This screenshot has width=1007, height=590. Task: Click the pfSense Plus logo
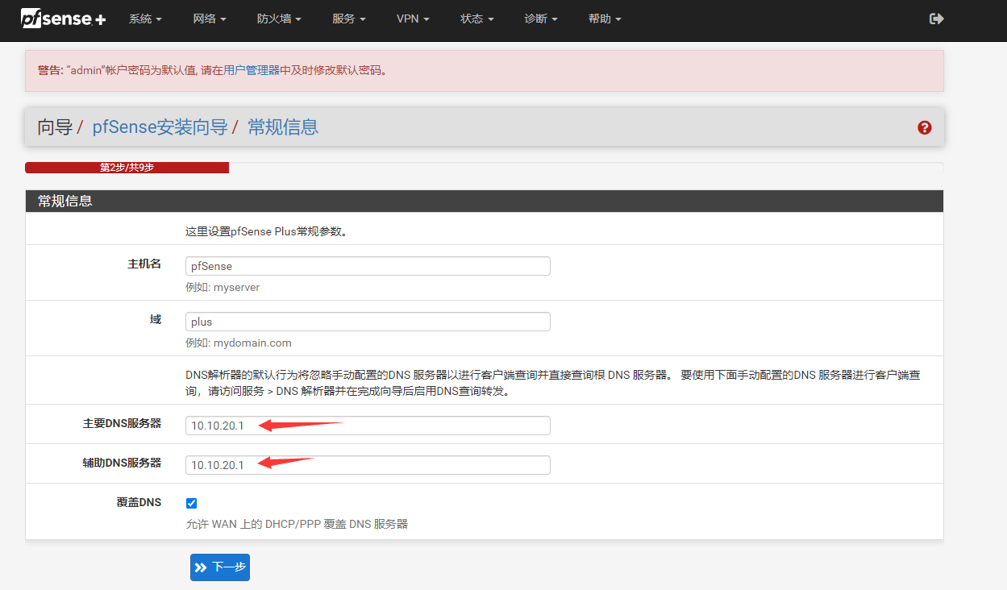(x=63, y=18)
